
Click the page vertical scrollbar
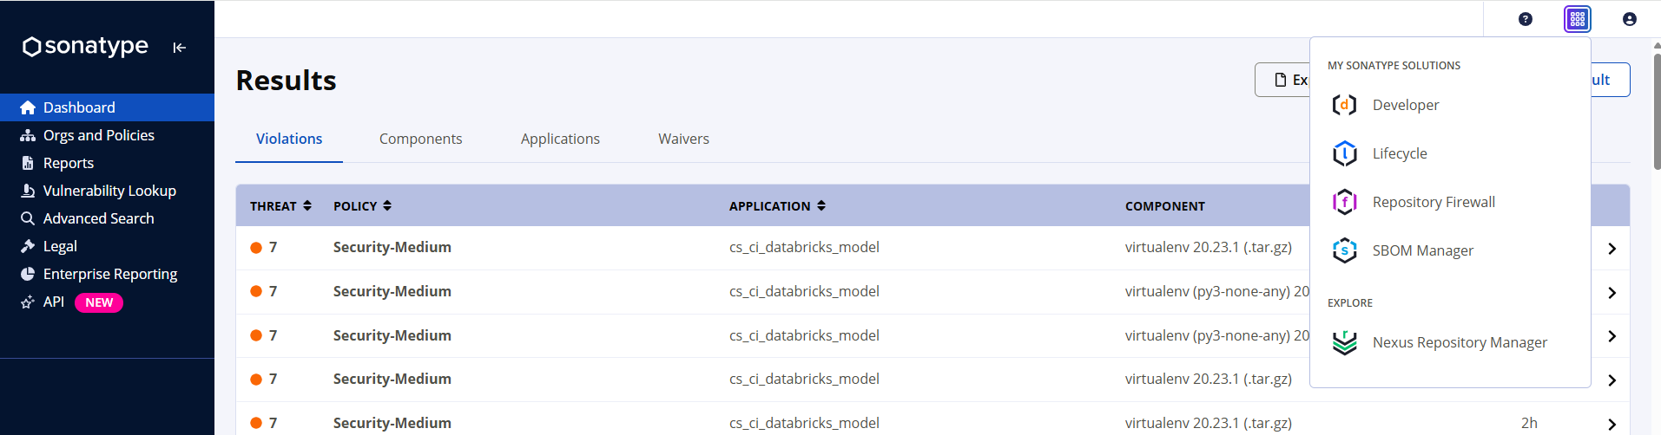pyautogui.click(x=1656, y=113)
